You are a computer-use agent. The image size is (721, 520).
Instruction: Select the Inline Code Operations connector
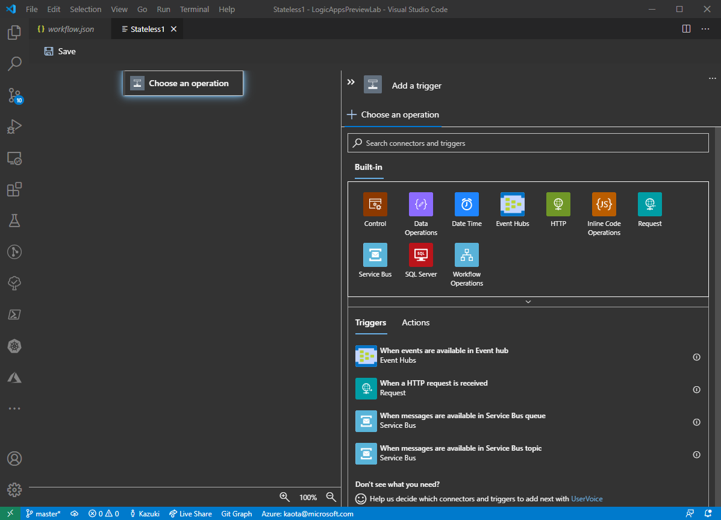(x=604, y=215)
